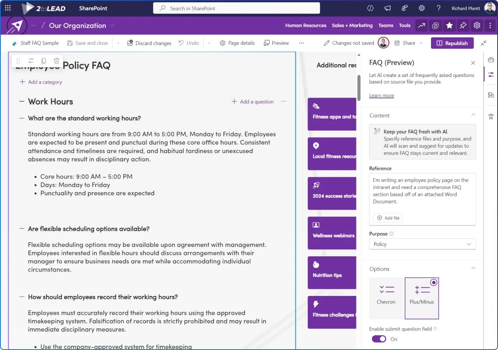
Task: Click Page details in toolbar
Action: 237,43
